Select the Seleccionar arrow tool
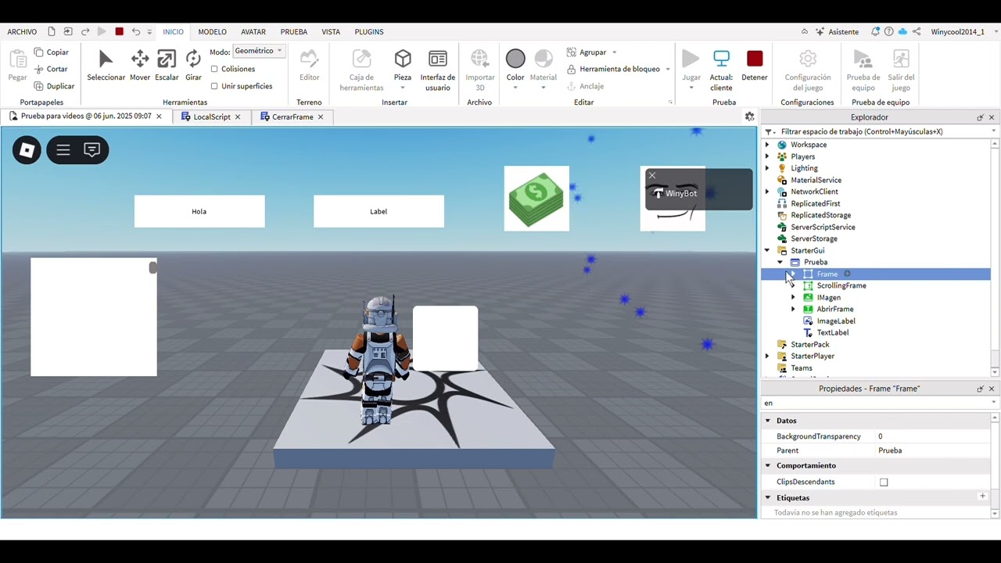Image resolution: width=1001 pixels, height=563 pixels. coord(106,66)
